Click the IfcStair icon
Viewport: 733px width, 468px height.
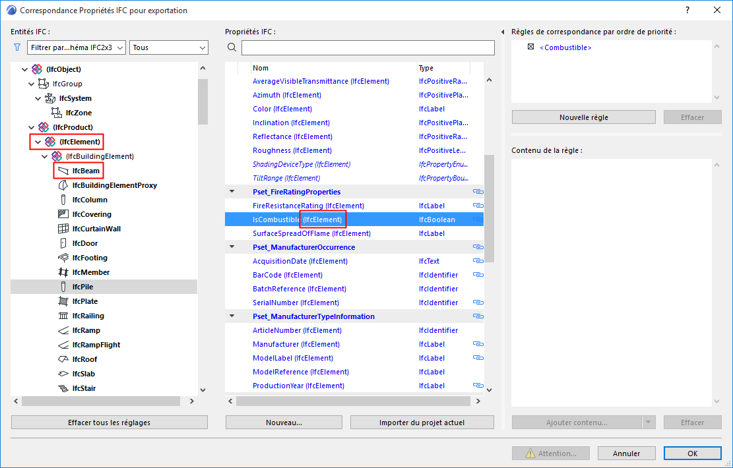coord(63,388)
